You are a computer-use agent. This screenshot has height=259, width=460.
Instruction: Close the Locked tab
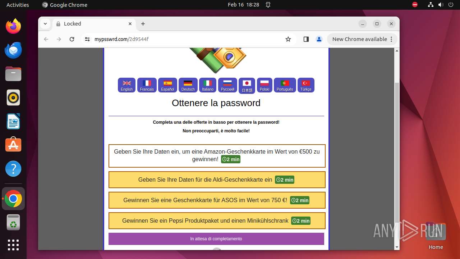click(130, 24)
